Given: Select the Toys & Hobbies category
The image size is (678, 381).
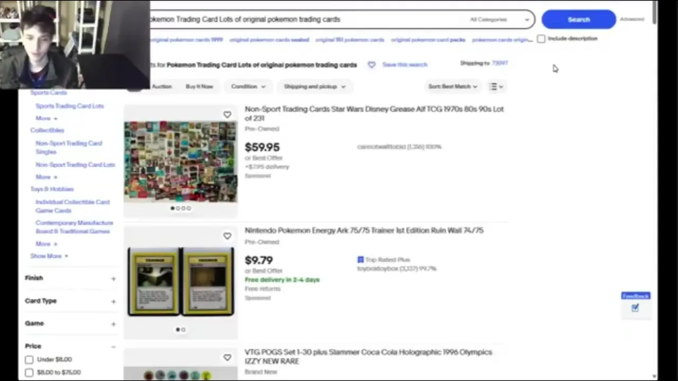Looking at the screenshot, I should click(52, 189).
